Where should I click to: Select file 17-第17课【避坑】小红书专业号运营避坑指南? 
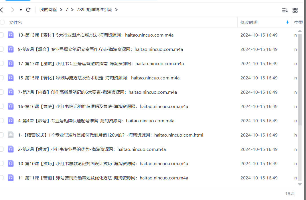pos(101,63)
